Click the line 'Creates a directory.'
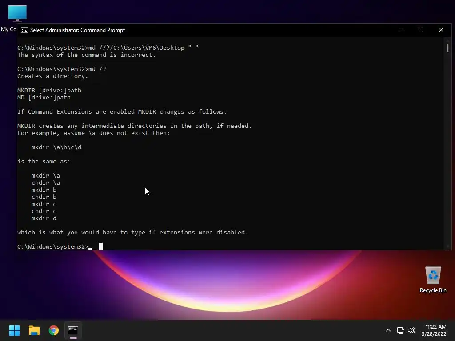The image size is (455, 341). coord(52,76)
